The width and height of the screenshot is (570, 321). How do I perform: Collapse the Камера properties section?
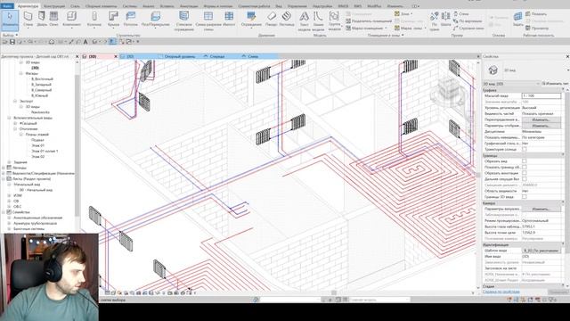[563, 202]
